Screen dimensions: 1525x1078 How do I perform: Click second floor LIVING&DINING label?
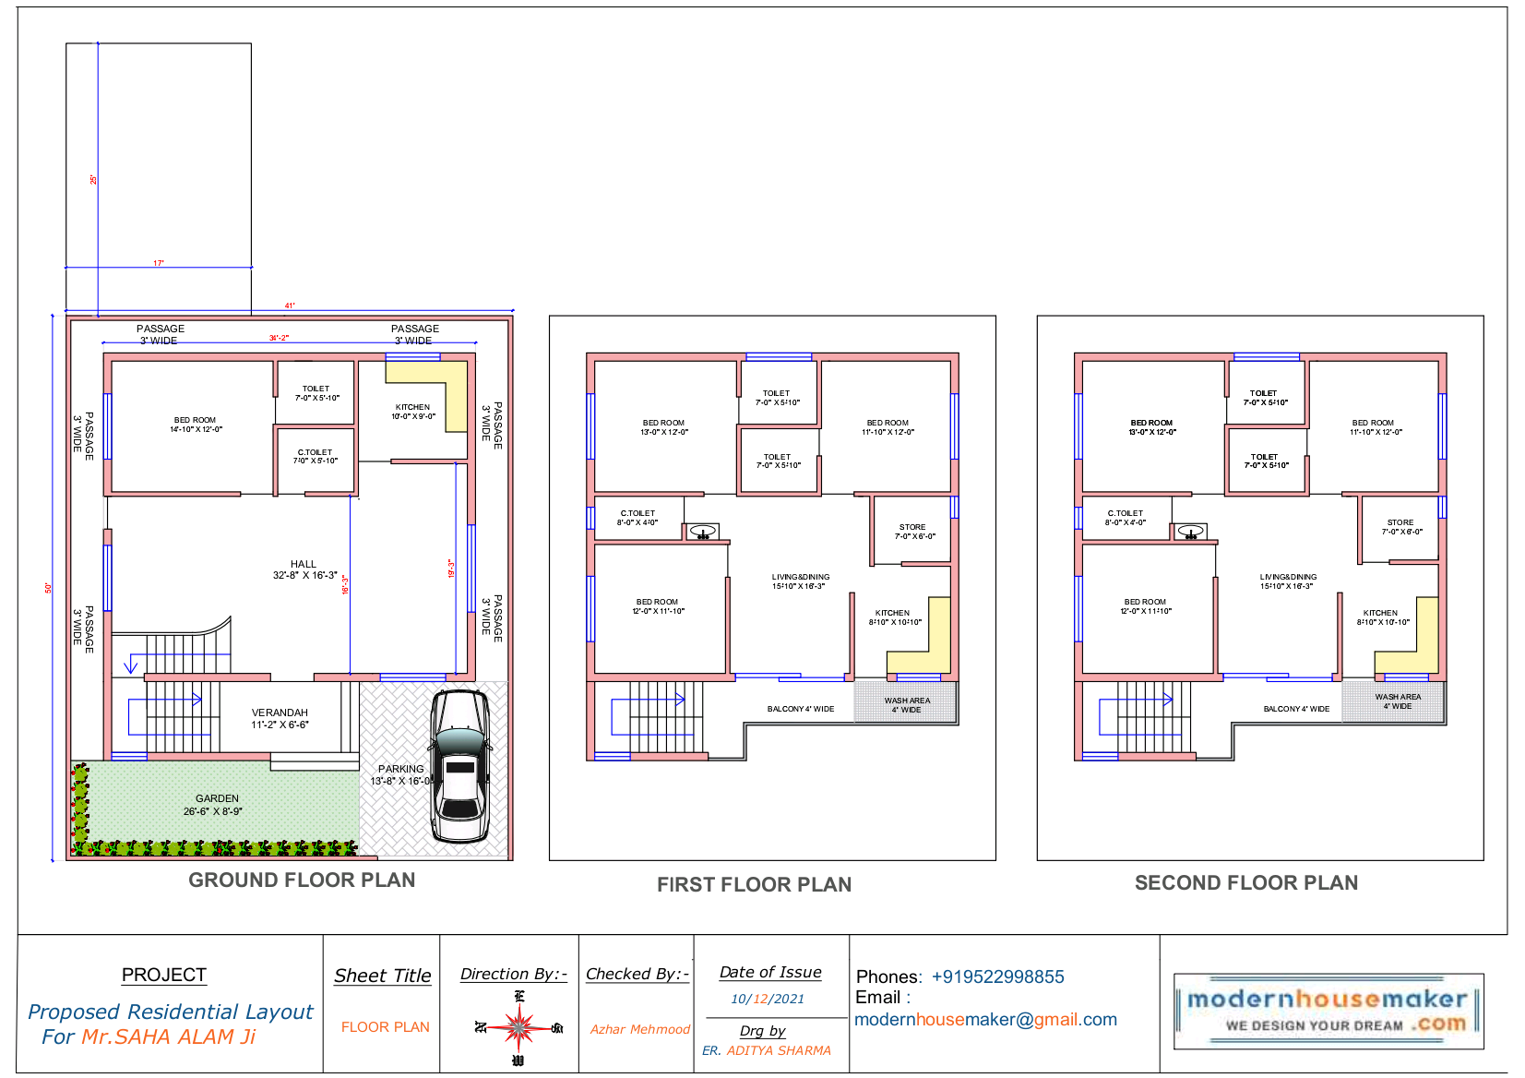coord(1288,581)
